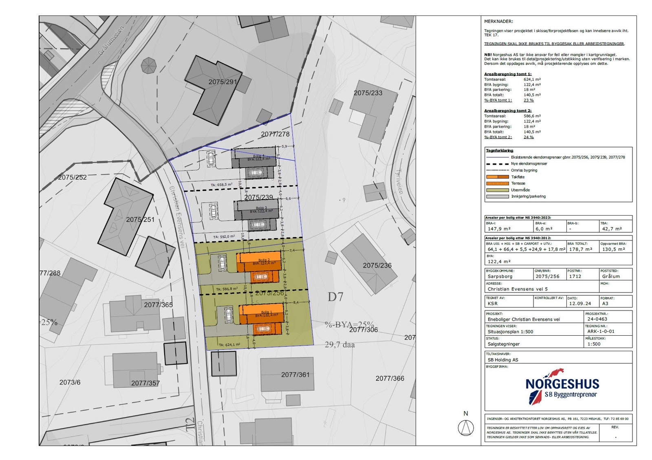Image resolution: width=652 pixels, height=460 pixels.
Task: Select the plot area label 'TA: 658,5 m²'
Action: pyautogui.click(x=222, y=185)
